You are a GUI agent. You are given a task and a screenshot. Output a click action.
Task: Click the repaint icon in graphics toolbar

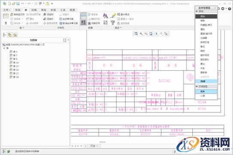click(x=151, y=34)
